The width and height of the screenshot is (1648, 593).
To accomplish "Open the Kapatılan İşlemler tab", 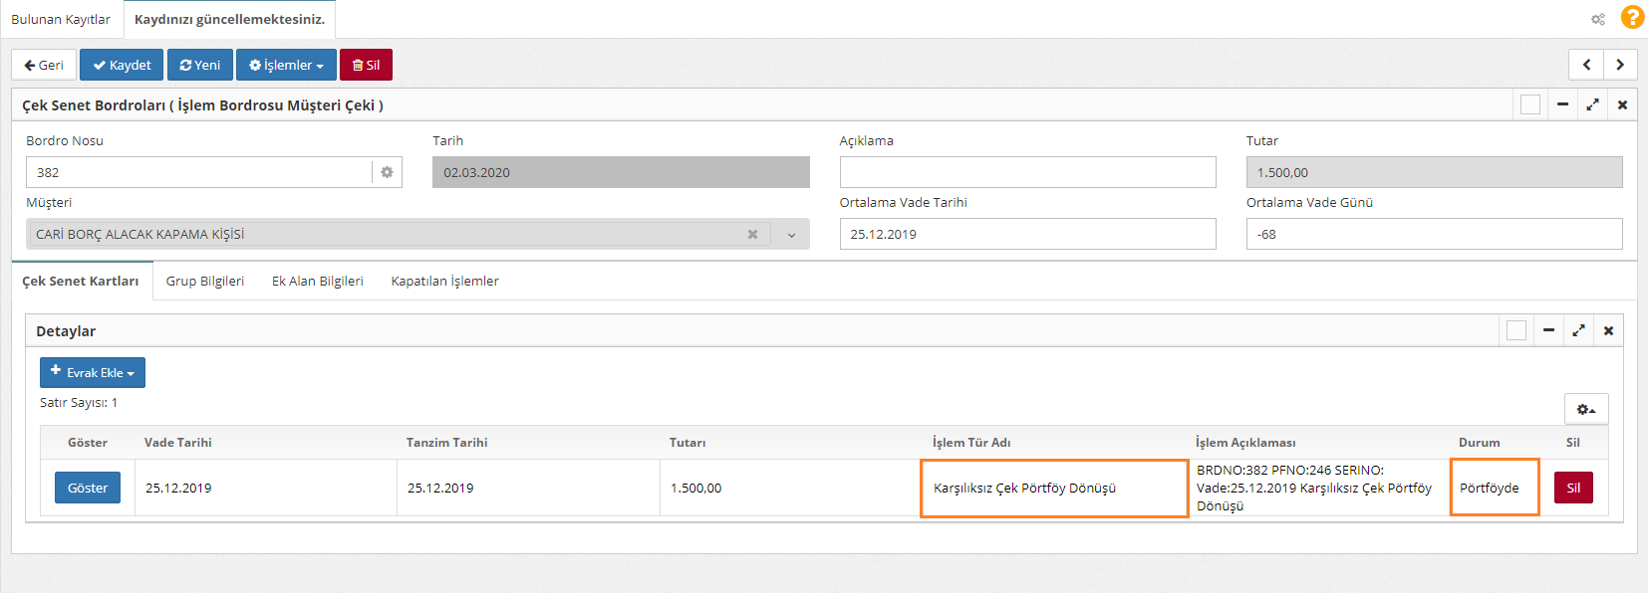I will coord(444,281).
